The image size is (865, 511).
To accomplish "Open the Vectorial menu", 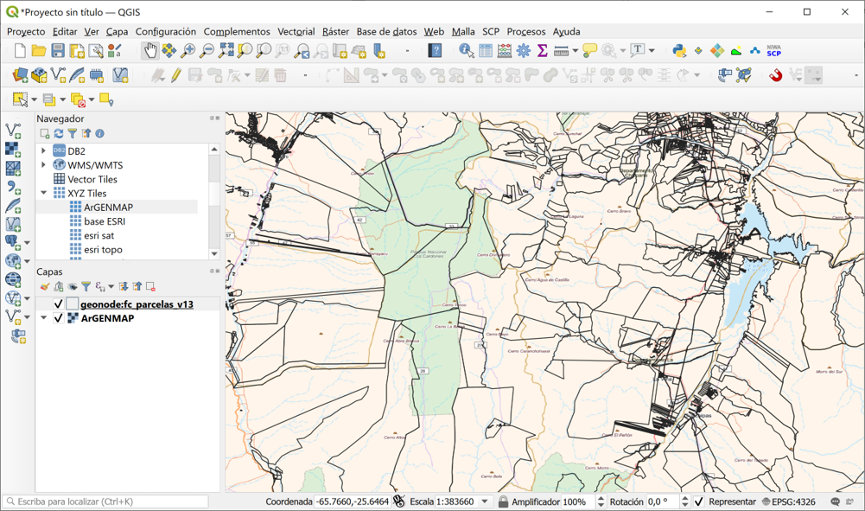I will pyautogui.click(x=296, y=31).
